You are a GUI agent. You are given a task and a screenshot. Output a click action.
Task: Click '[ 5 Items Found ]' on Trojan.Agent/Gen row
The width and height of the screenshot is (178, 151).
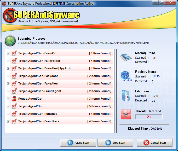(99, 106)
